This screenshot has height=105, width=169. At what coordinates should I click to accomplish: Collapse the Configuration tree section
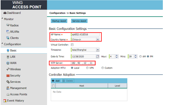pyautogui.click(x=2, y=43)
